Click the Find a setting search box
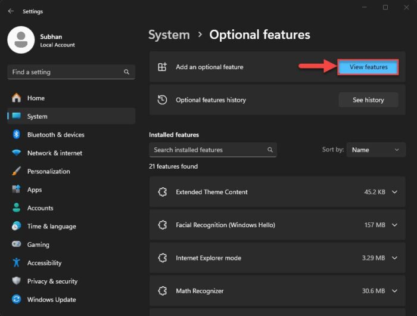Viewport: 417px width, 316px height. click(x=71, y=72)
